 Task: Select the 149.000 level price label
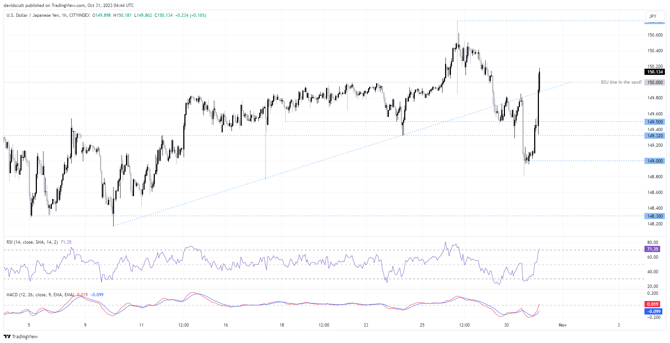tap(655, 161)
